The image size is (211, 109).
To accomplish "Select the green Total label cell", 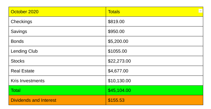I will pyautogui.click(x=16, y=91).
